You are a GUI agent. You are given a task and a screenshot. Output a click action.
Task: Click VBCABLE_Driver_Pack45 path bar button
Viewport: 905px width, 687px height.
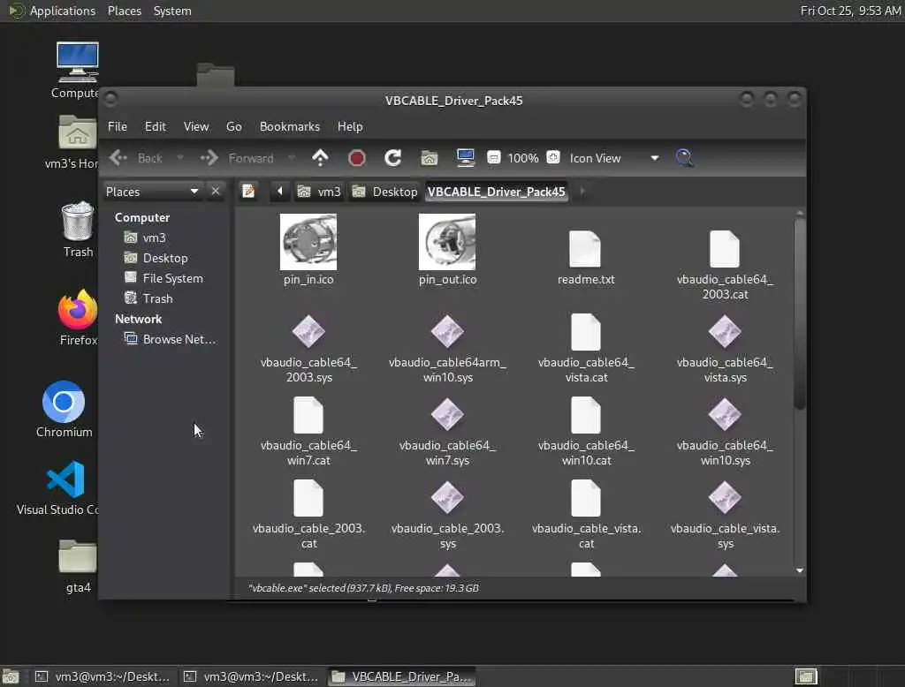[496, 192]
